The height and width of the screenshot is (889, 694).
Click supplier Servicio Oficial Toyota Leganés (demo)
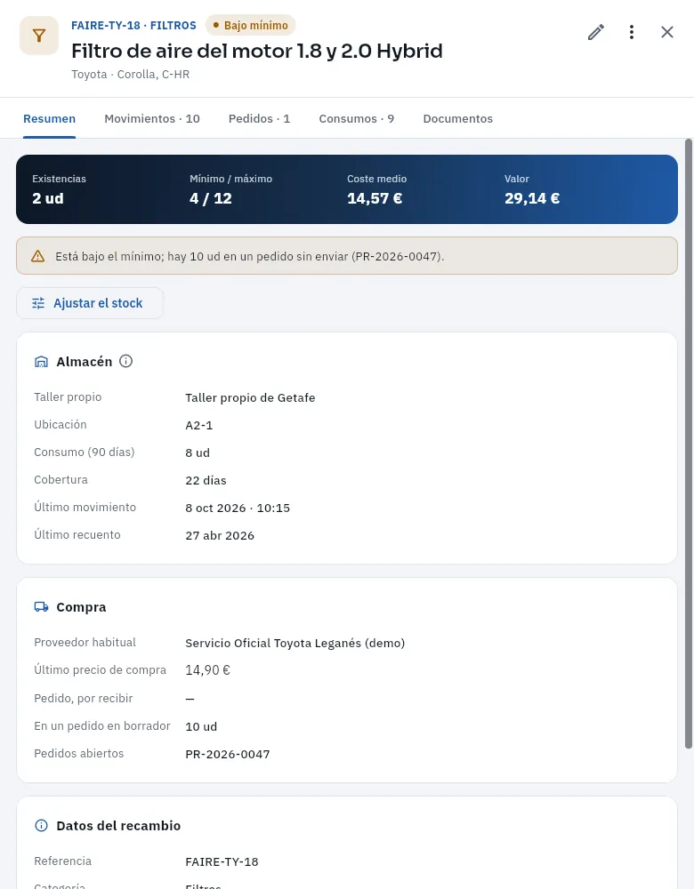click(295, 643)
